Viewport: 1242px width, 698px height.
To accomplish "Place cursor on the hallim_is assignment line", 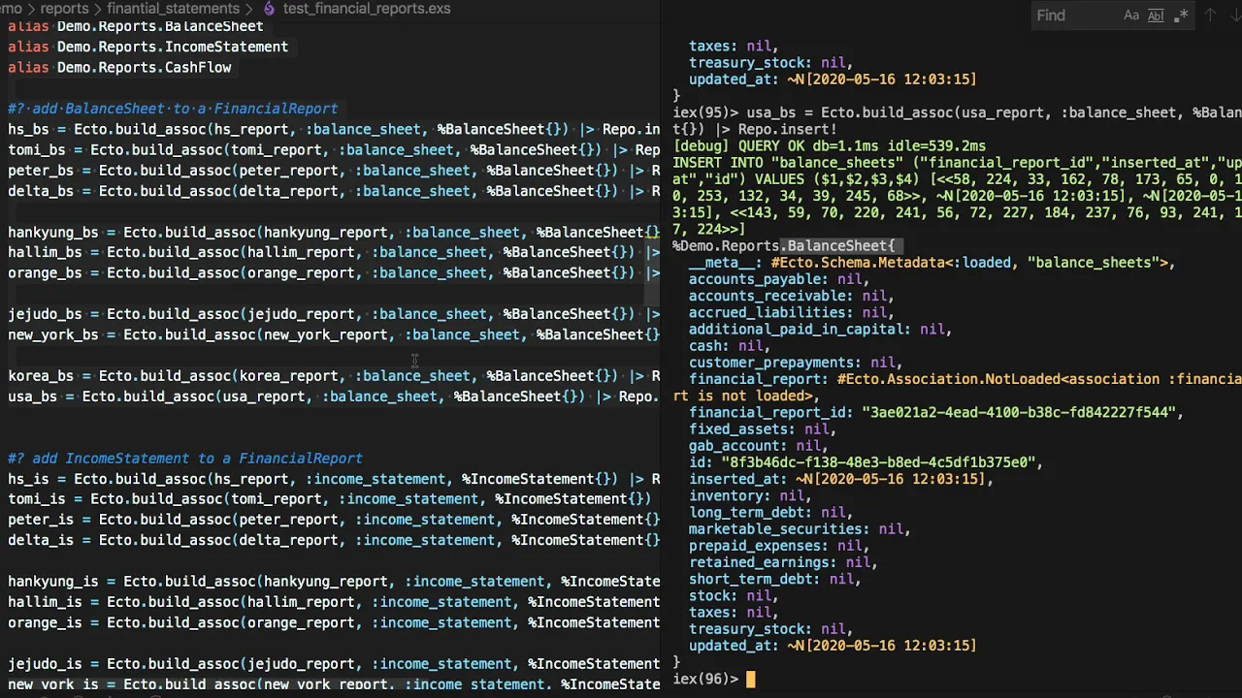I will tap(334, 602).
